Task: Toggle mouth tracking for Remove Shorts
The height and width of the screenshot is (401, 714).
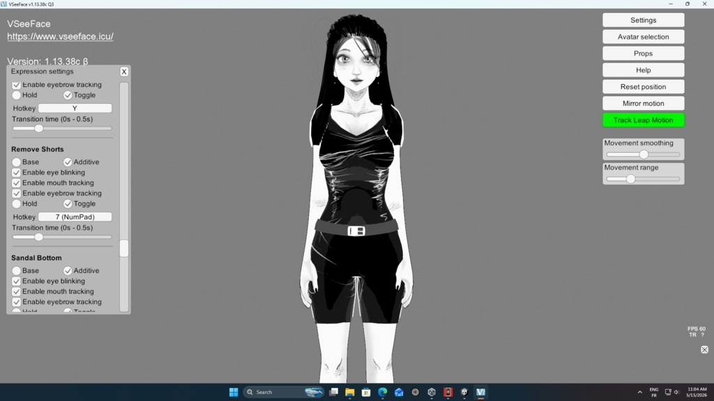Action: pos(17,183)
